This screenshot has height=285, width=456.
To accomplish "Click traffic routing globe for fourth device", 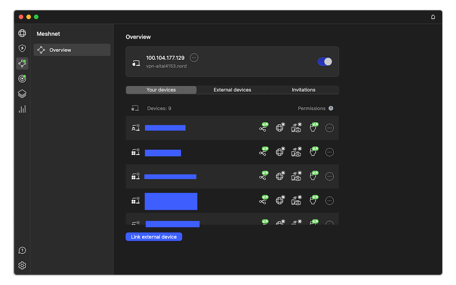I will point(280,200).
